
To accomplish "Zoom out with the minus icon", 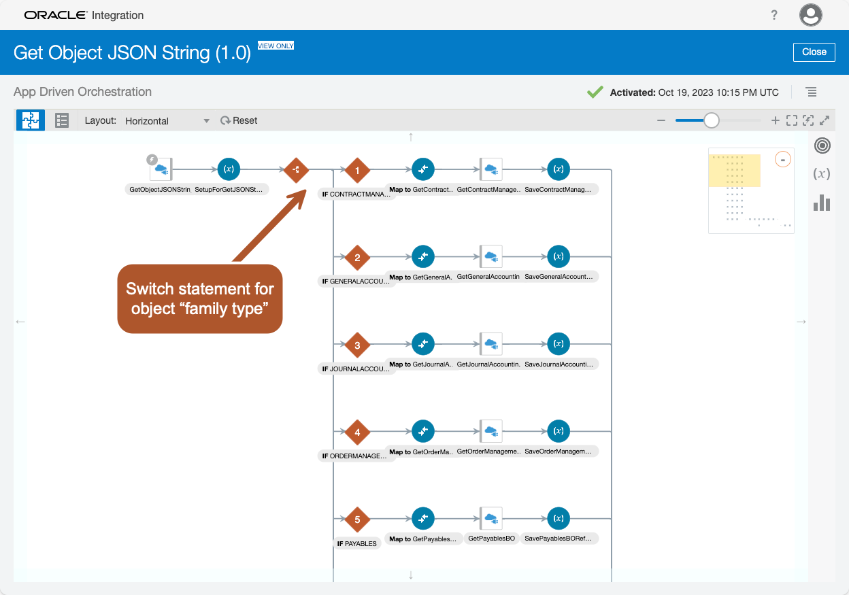I will [661, 120].
